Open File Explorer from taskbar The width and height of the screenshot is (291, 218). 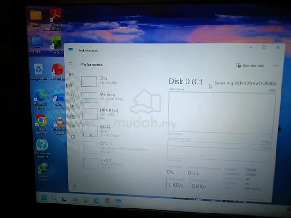[86, 200]
